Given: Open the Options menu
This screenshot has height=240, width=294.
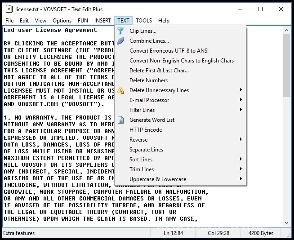Looking at the screenshot, I should pyautogui.click(x=62, y=20).
